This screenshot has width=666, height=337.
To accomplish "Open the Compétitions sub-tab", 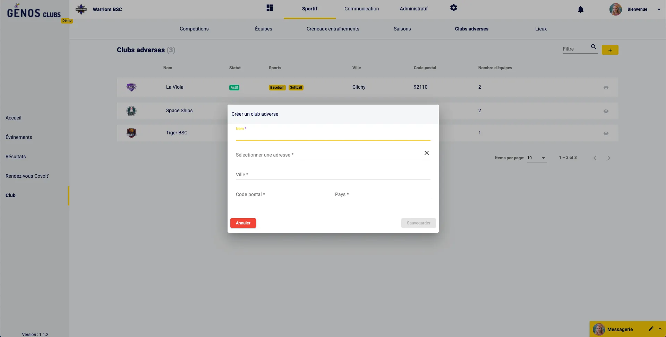I will coord(194,29).
